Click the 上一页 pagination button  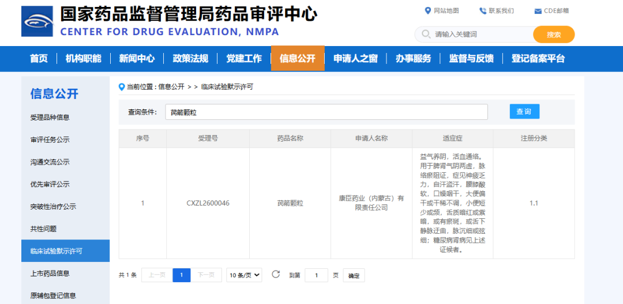157,275
